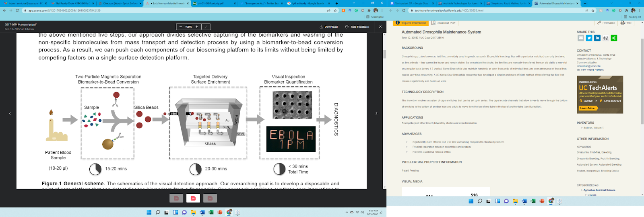Click the green ShareThis icon
The height and width of the screenshot is (217, 644).
[614, 38]
